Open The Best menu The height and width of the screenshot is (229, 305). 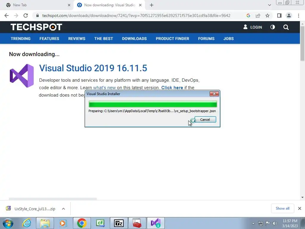(x=104, y=38)
